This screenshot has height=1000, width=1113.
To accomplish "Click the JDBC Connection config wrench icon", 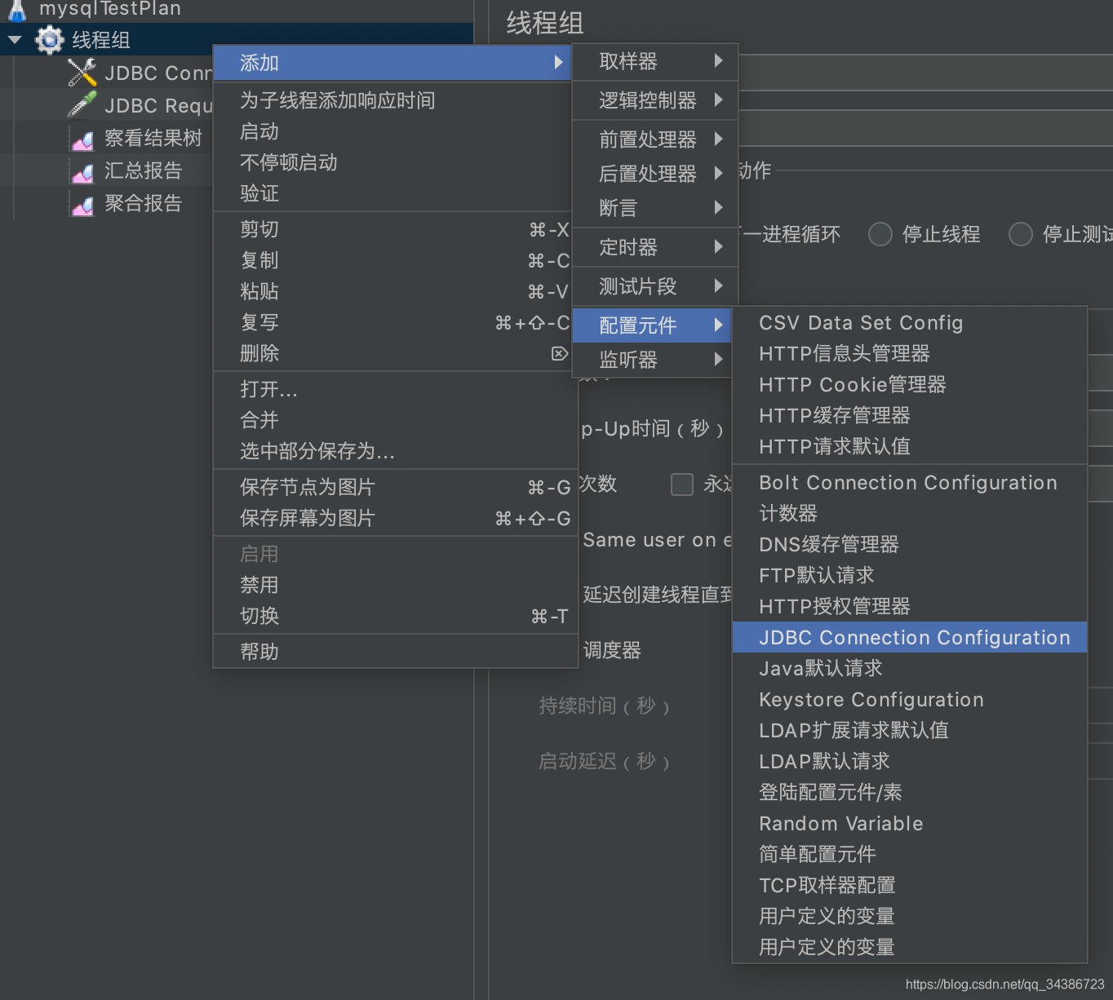I will tap(82, 73).
